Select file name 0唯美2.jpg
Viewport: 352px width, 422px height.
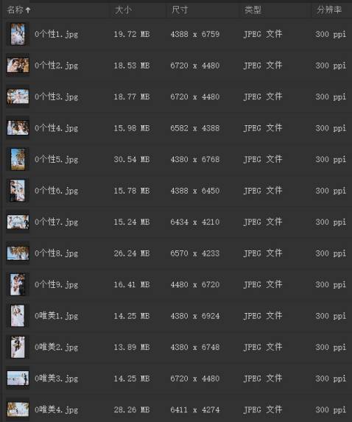pyautogui.click(x=56, y=347)
